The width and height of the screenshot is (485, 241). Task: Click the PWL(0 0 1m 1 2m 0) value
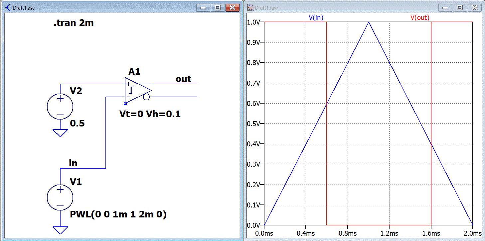pos(118,214)
